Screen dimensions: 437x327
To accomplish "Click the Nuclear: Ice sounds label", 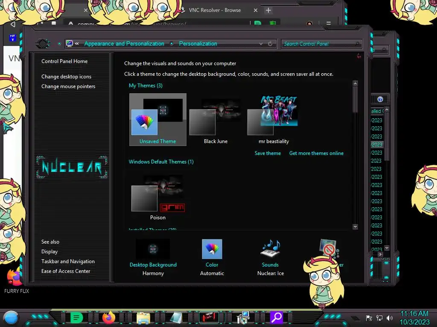I will point(270,273).
